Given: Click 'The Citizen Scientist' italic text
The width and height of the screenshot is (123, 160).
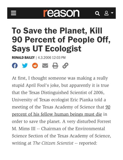Looking at the screenshot, I should pyautogui.click(x=53, y=143).
